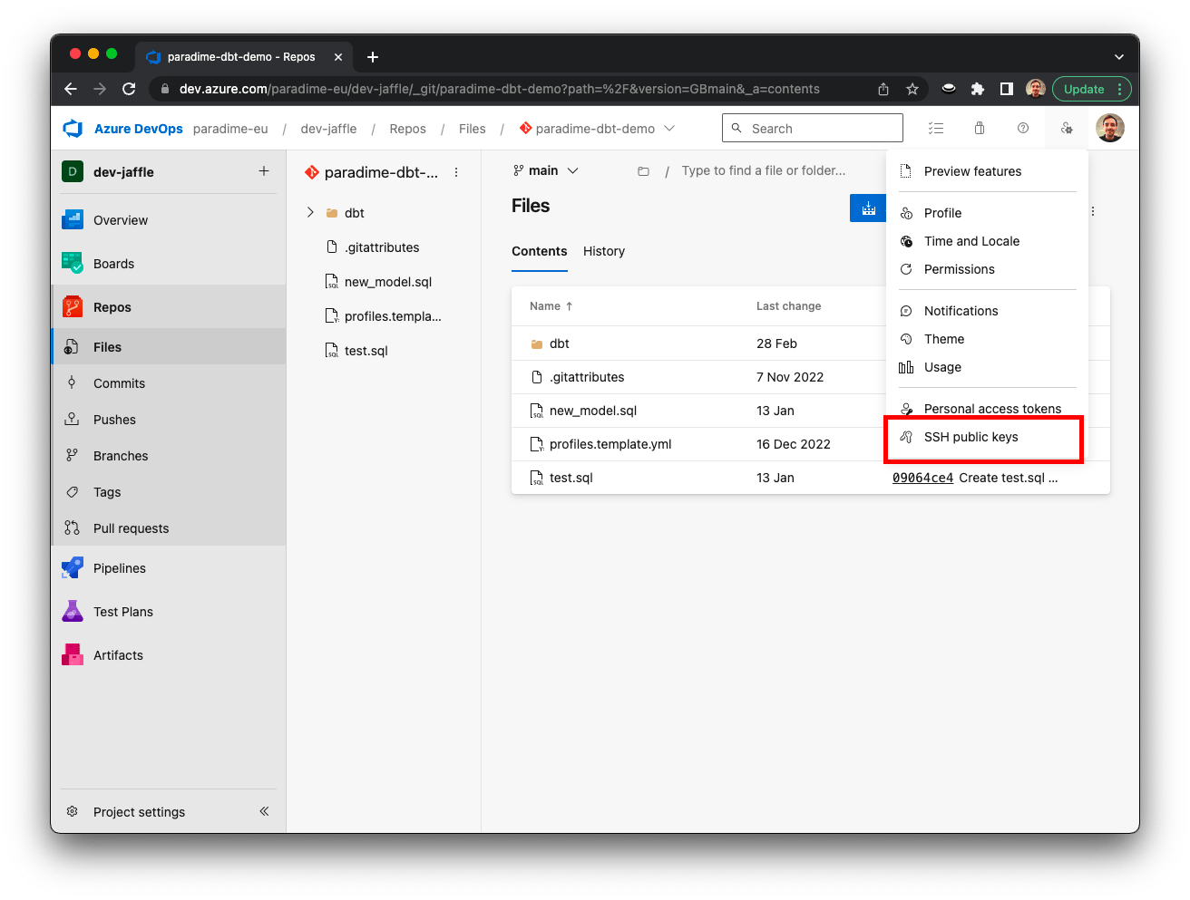
Task: Click the dev-jaffle breadcrumb
Action: tap(328, 129)
